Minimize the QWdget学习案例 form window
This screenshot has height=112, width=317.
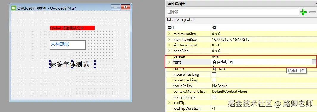(x=115, y=7)
